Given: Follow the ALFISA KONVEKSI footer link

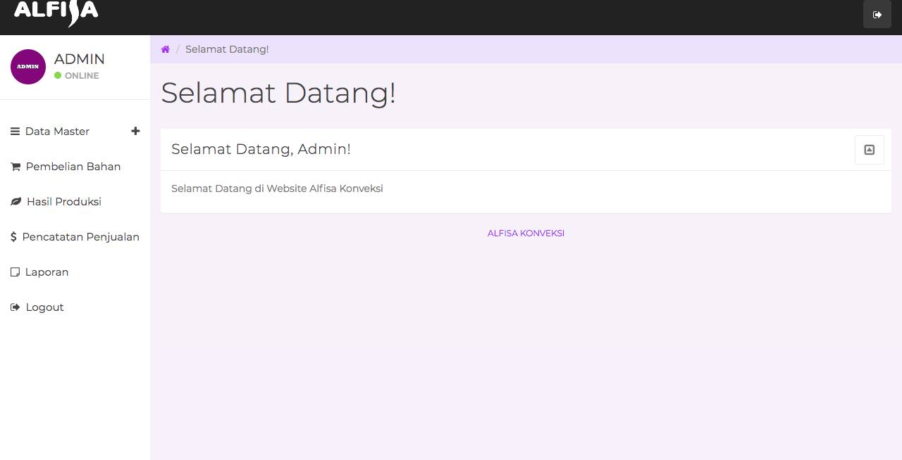Looking at the screenshot, I should (x=526, y=234).
